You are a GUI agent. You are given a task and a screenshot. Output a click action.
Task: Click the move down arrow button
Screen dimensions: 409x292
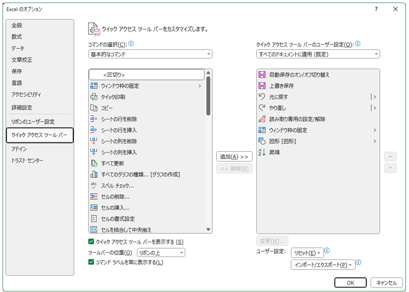click(x=390, y=168)
